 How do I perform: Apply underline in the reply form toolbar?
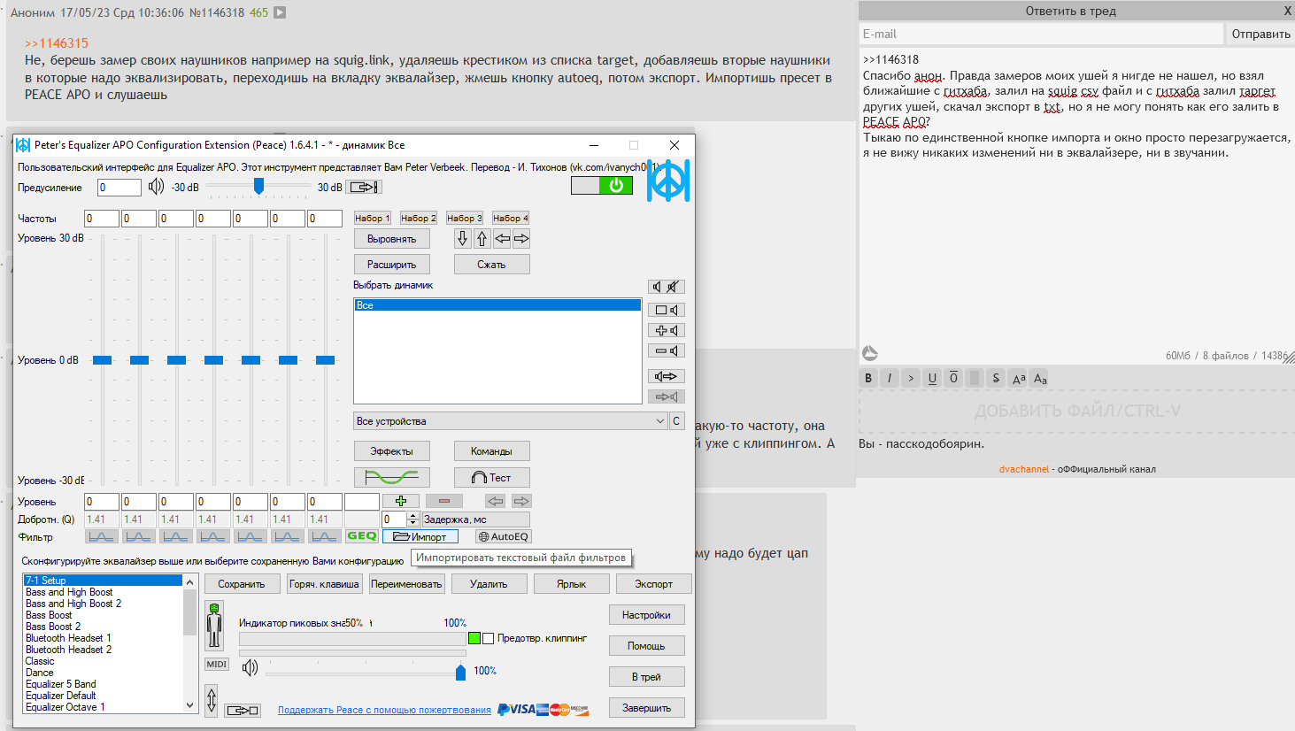(x=932, y=378)
